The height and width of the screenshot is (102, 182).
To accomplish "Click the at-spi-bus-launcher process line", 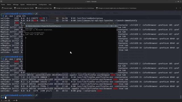I will coord(69,21).
